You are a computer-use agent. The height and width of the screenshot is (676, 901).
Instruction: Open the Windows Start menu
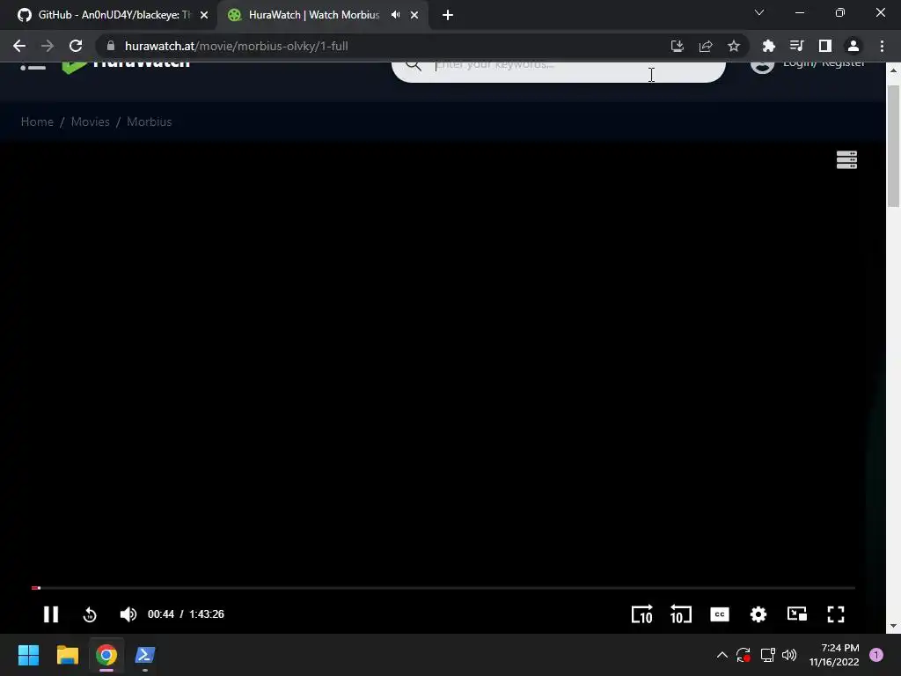[28, 655]
